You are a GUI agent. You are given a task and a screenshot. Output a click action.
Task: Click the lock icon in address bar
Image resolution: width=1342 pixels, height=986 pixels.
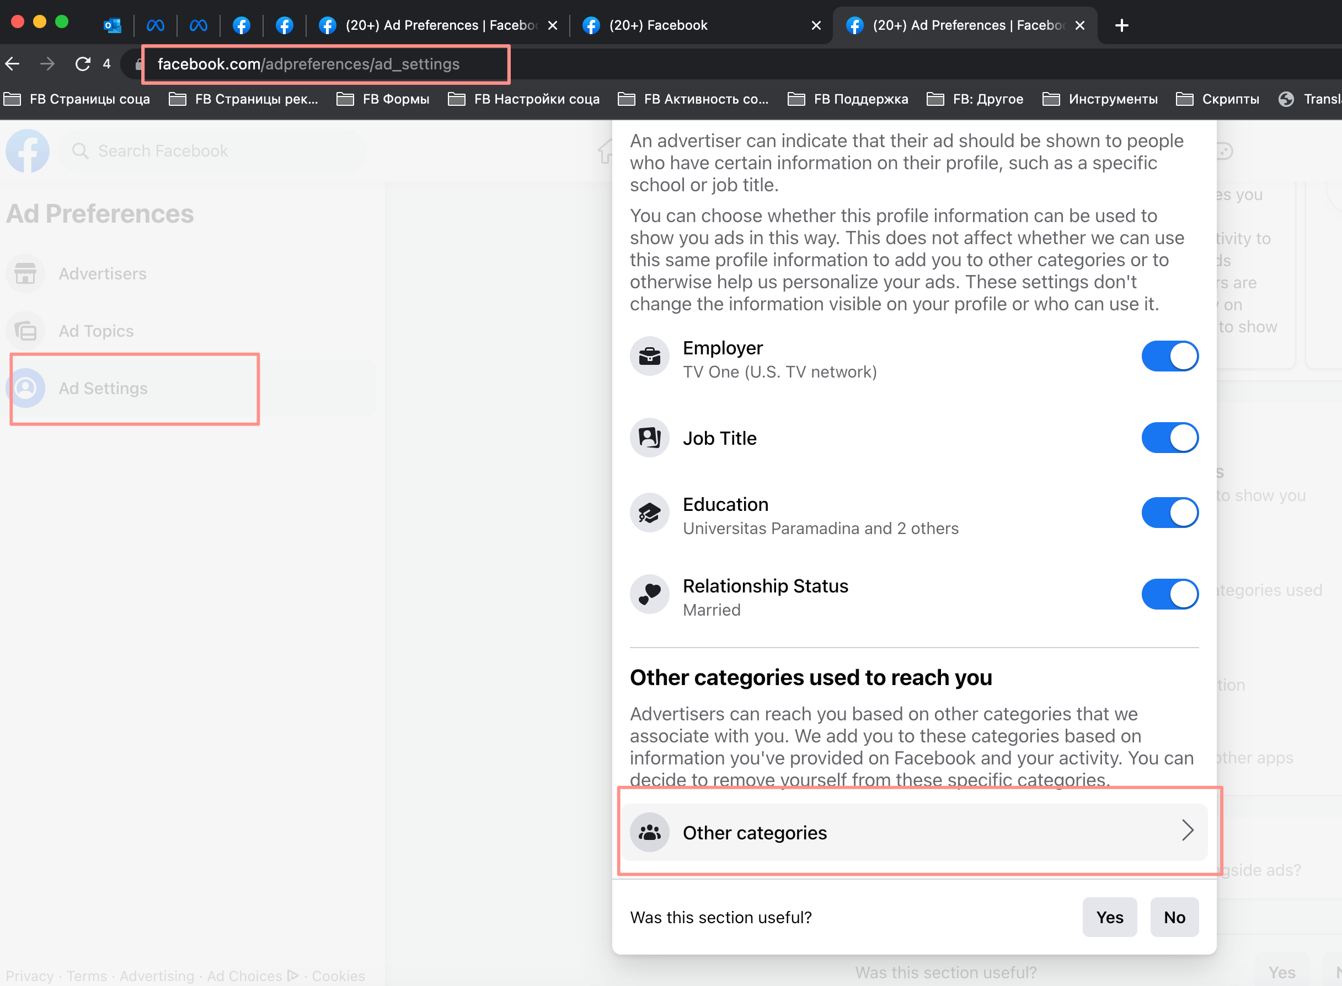point(138,64)
